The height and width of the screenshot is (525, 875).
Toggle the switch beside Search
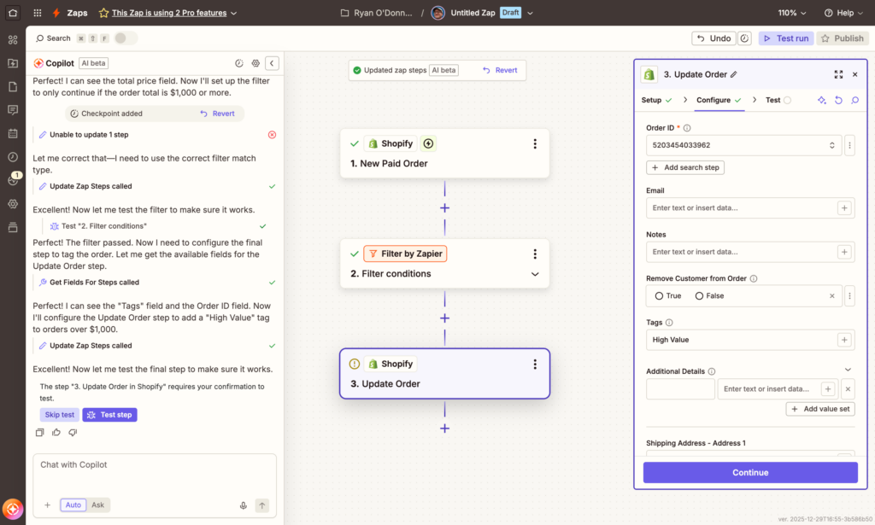(125, 38)
